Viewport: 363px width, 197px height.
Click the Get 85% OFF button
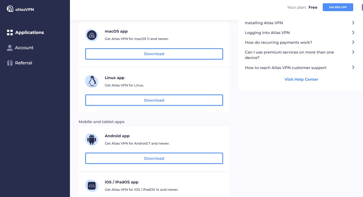(x=338, y=7)
